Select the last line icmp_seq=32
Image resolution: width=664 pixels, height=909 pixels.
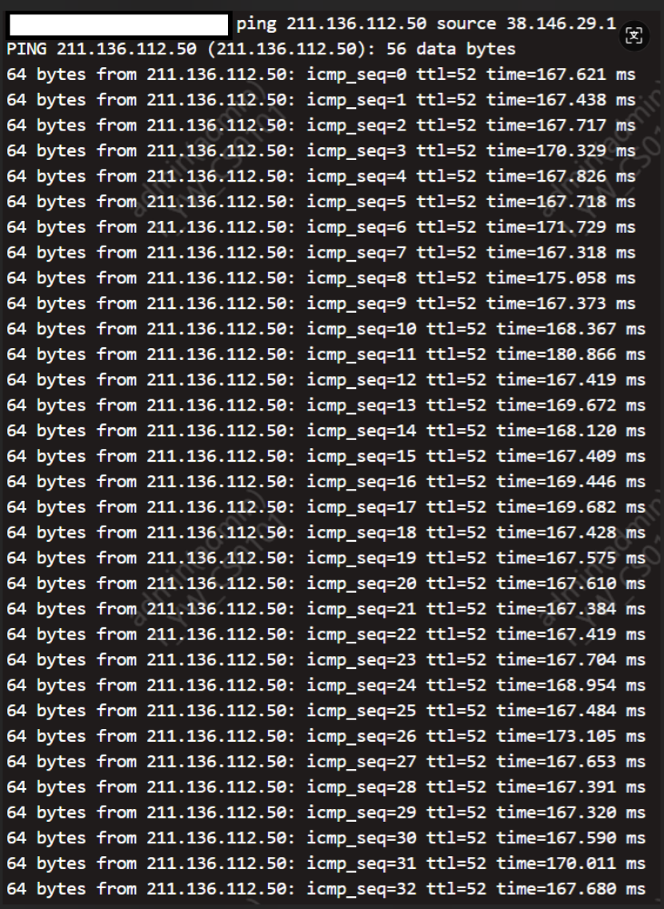[326, 889]
